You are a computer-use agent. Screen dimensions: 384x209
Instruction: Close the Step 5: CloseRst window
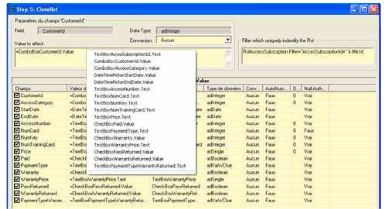click(374, 9)
